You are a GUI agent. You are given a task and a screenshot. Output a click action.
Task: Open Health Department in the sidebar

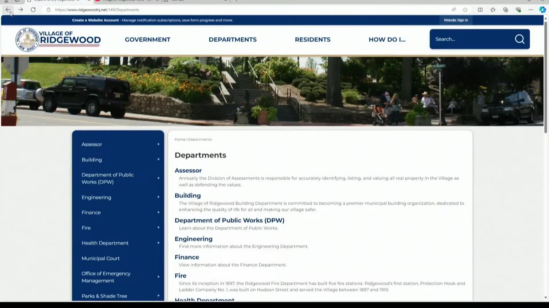105,243
